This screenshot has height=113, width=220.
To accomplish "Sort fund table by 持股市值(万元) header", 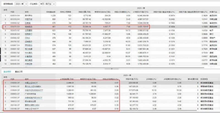I will 131,79.
